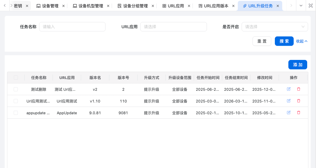Collapse the search form via 收起
Image resolution: width=316 pixels, height=168 pixels.
(x=302, y=41)
